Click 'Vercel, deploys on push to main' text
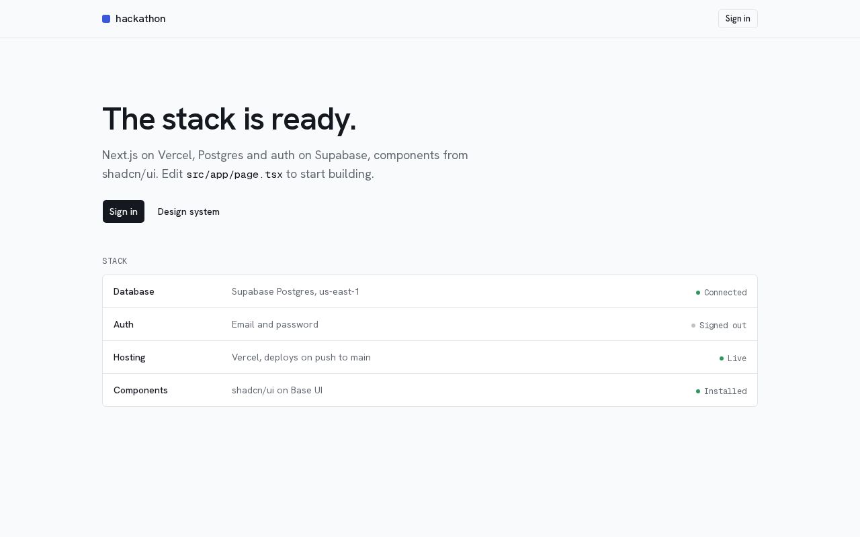860x537 pixels. coord(301,357)
